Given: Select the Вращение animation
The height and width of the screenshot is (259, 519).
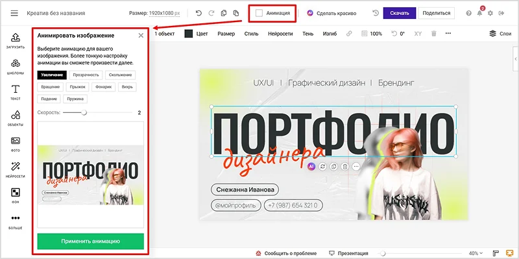Looking at the screenshot, I should [51, 87].
